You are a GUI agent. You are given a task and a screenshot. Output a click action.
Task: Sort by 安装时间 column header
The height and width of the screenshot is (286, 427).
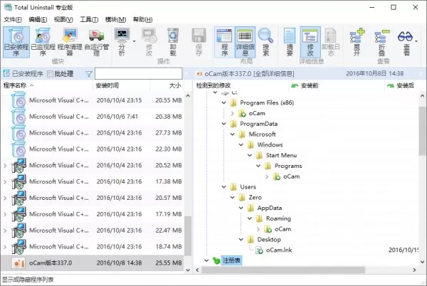pyautogui.click(x=122, y=85)
